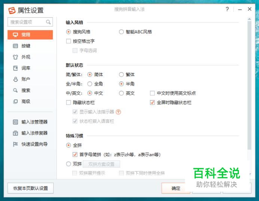Click 恢复本页默认设置 button
The image size is (259, 201).
click(31, 188)
